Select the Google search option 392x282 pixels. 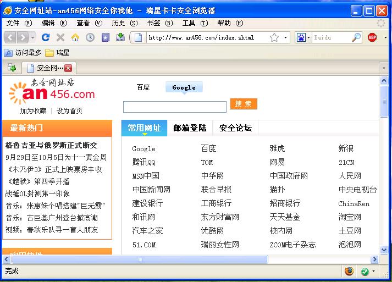coord(184,87)
